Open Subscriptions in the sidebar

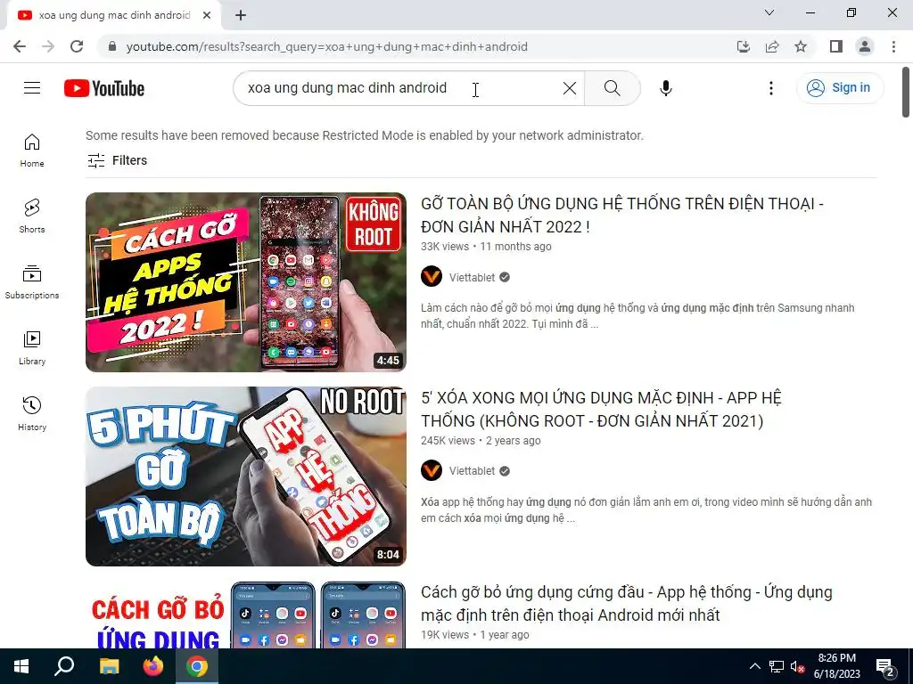[x=32, y=282]
